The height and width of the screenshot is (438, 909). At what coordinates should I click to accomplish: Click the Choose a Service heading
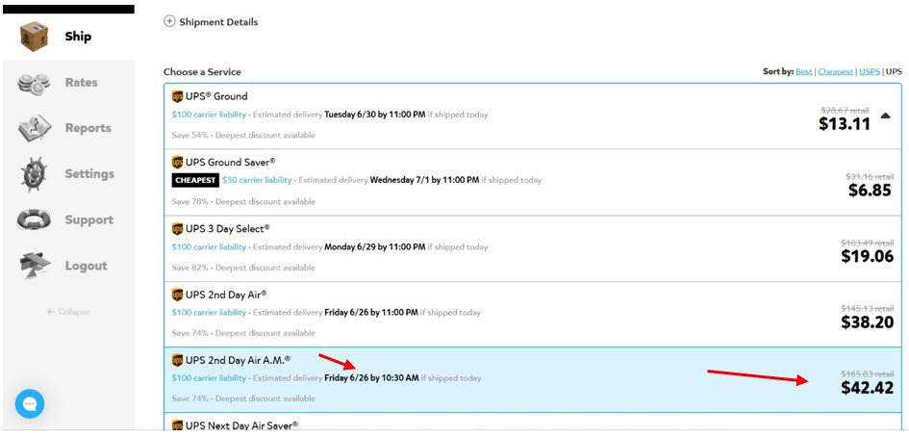[202, 72]
